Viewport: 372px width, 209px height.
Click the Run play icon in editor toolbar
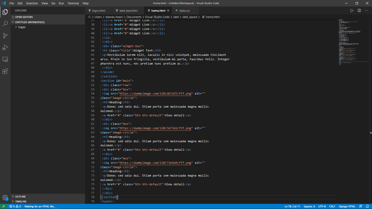pyautogui.click(x=352, y=11)
